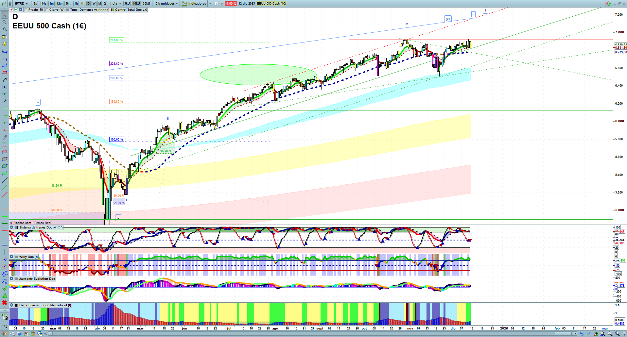This screenshot has height=337, width=627.
Task: Toggle the Cierre (W) checkbox
Action: tap(47, 10)
